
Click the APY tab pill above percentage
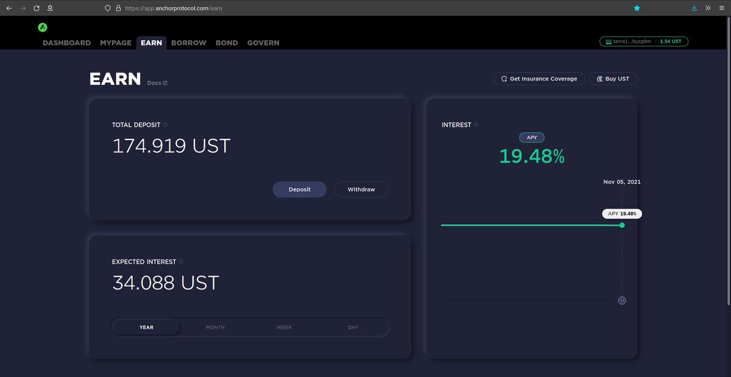point(532,138)
